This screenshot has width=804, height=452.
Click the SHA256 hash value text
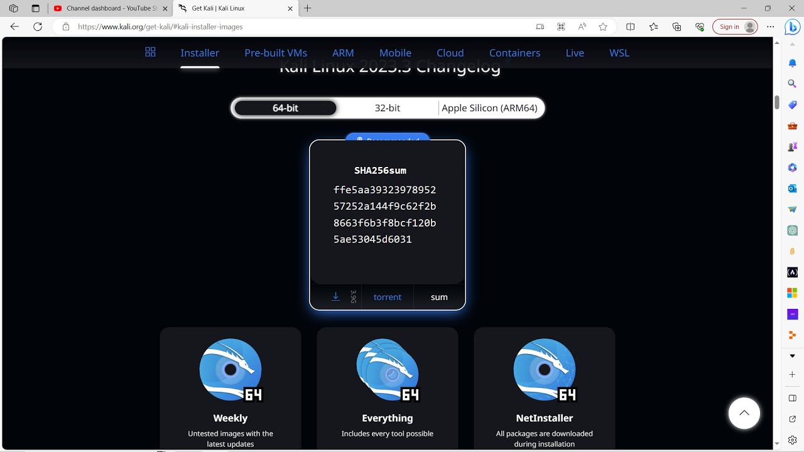coord(385,215)
